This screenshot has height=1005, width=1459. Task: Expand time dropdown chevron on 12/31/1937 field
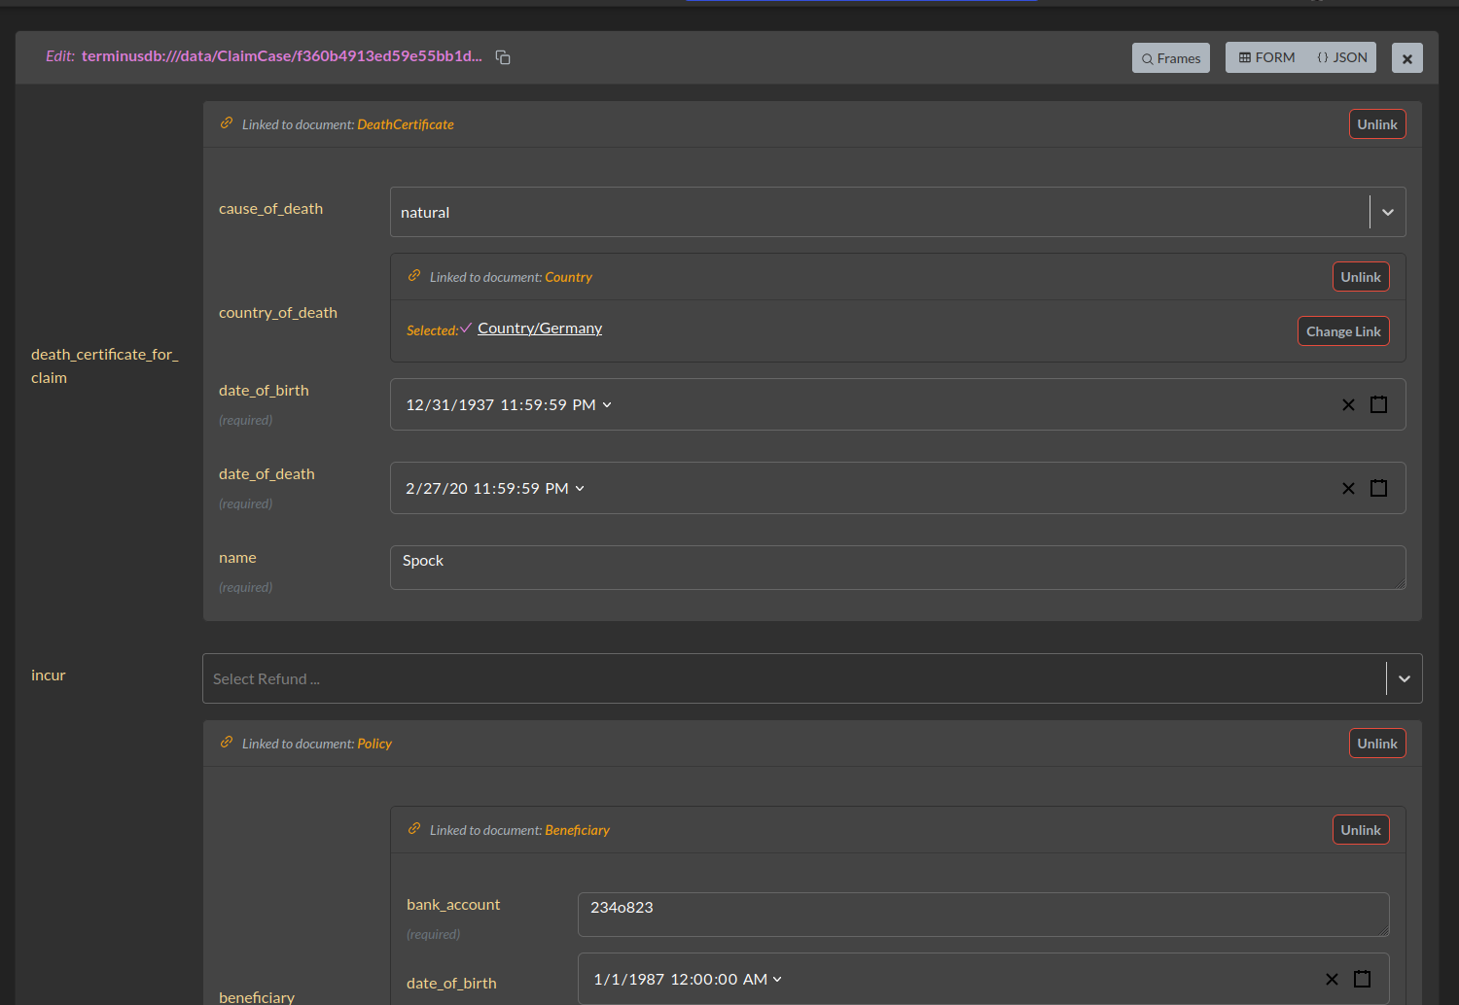[607, 405]
